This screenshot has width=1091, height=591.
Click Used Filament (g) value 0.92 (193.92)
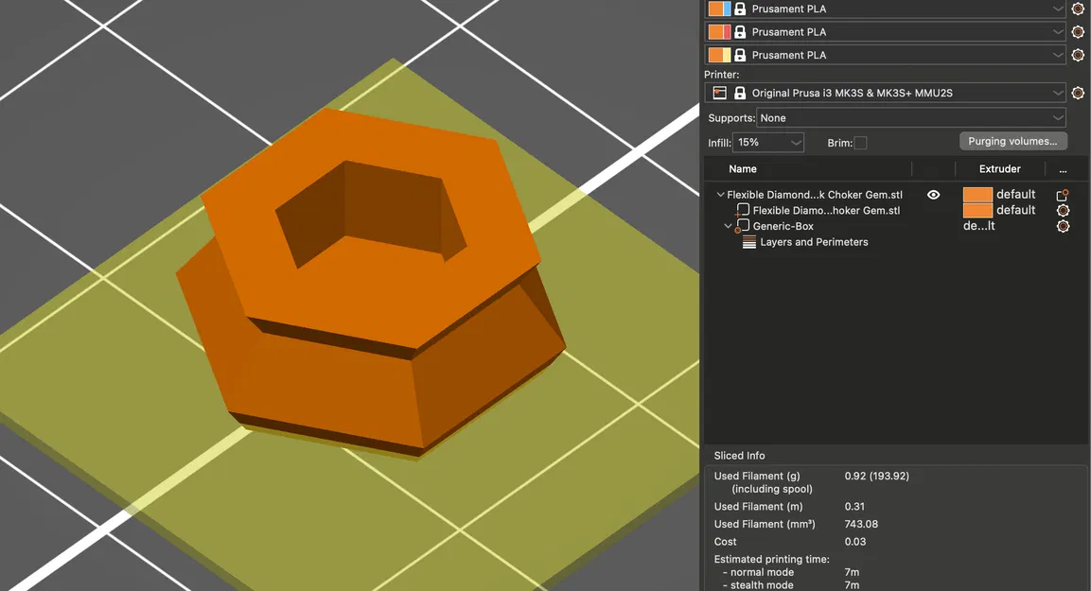tap(877, 477)
